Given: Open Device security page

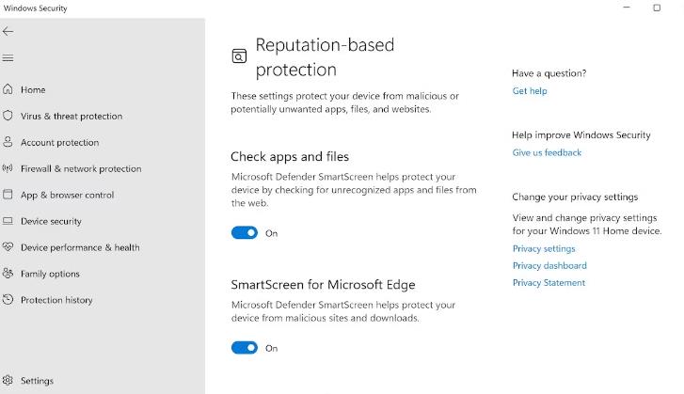Looking at the screenshot, I should coord(51,221).
